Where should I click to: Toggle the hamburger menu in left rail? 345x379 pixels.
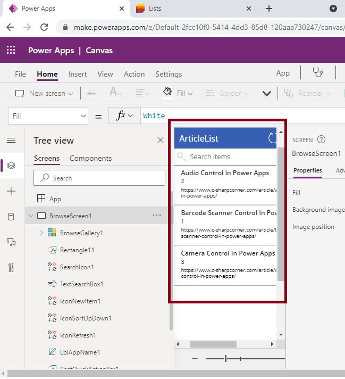(x=11, y=140)
